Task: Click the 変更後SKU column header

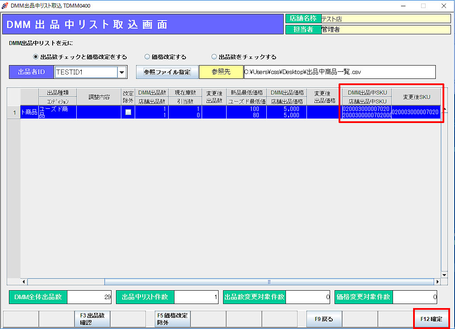Action: [x=416, y=97]
